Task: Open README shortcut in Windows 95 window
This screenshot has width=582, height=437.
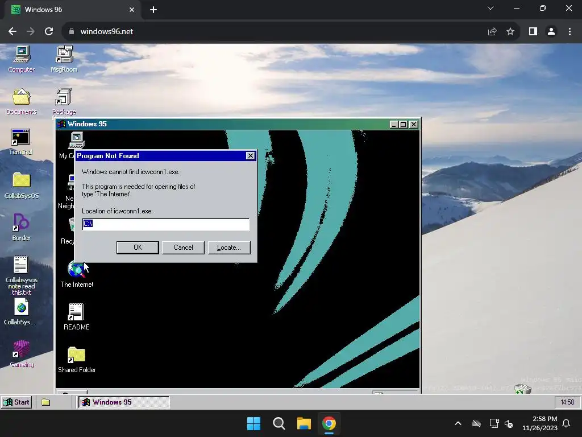Action: pyautogui.click(x=77, y=317)
